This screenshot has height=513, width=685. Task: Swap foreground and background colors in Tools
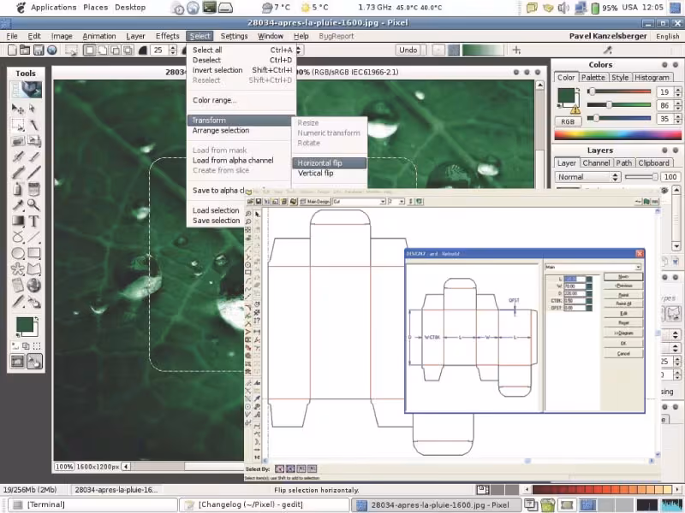coord(38,319)
